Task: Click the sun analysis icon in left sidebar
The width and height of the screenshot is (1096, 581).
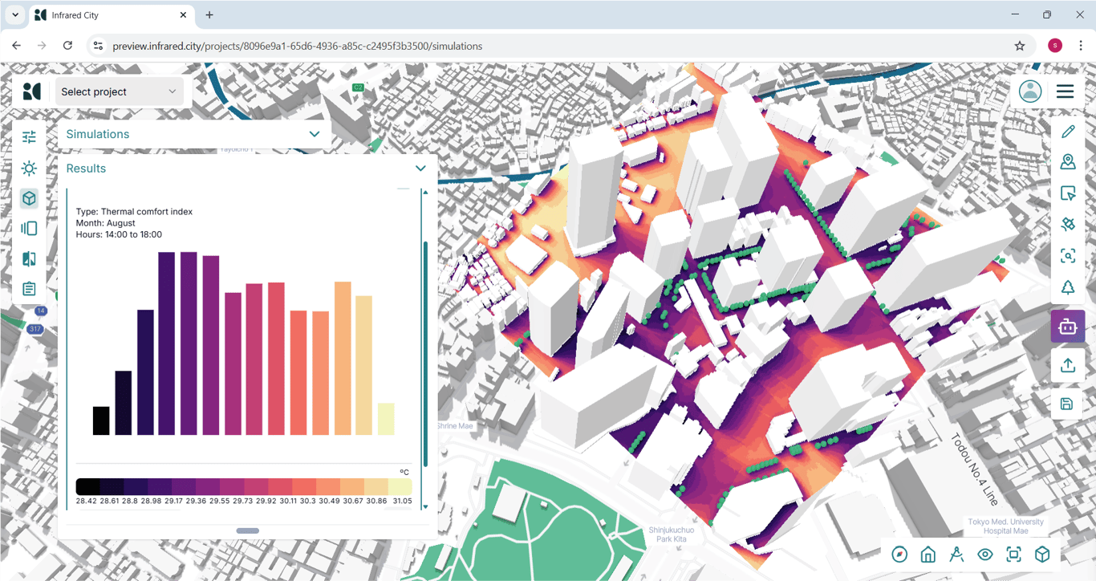Action: point(29,169)
